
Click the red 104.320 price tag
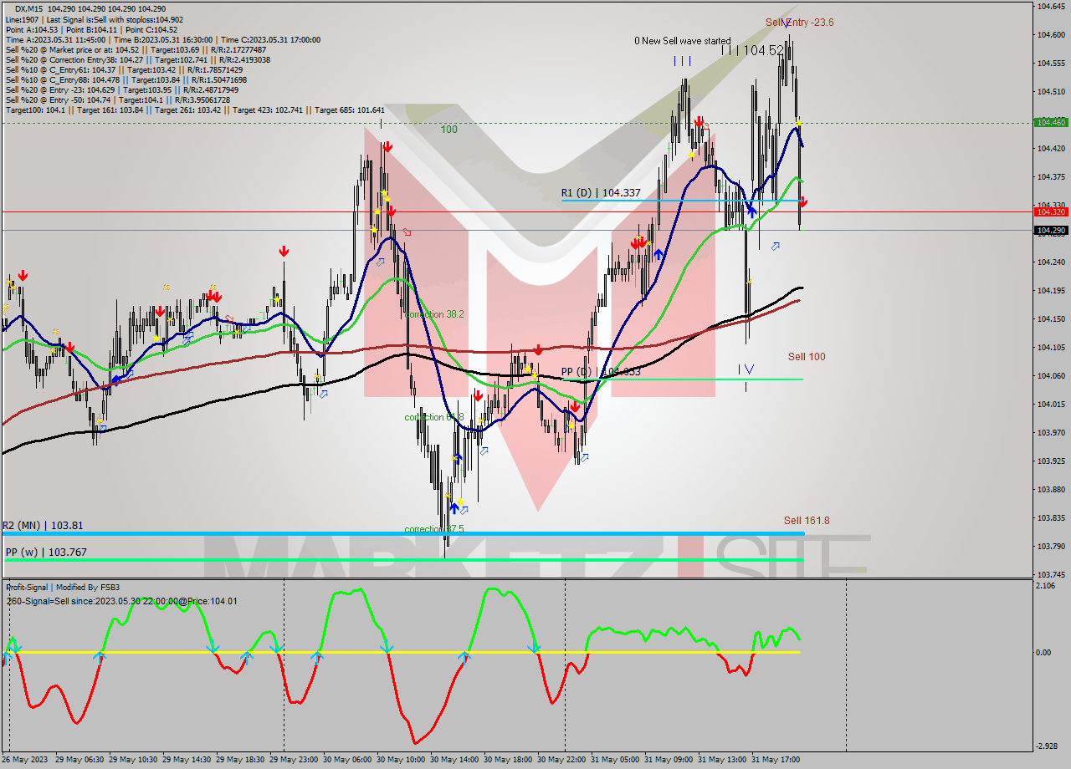coord(1051,211)
